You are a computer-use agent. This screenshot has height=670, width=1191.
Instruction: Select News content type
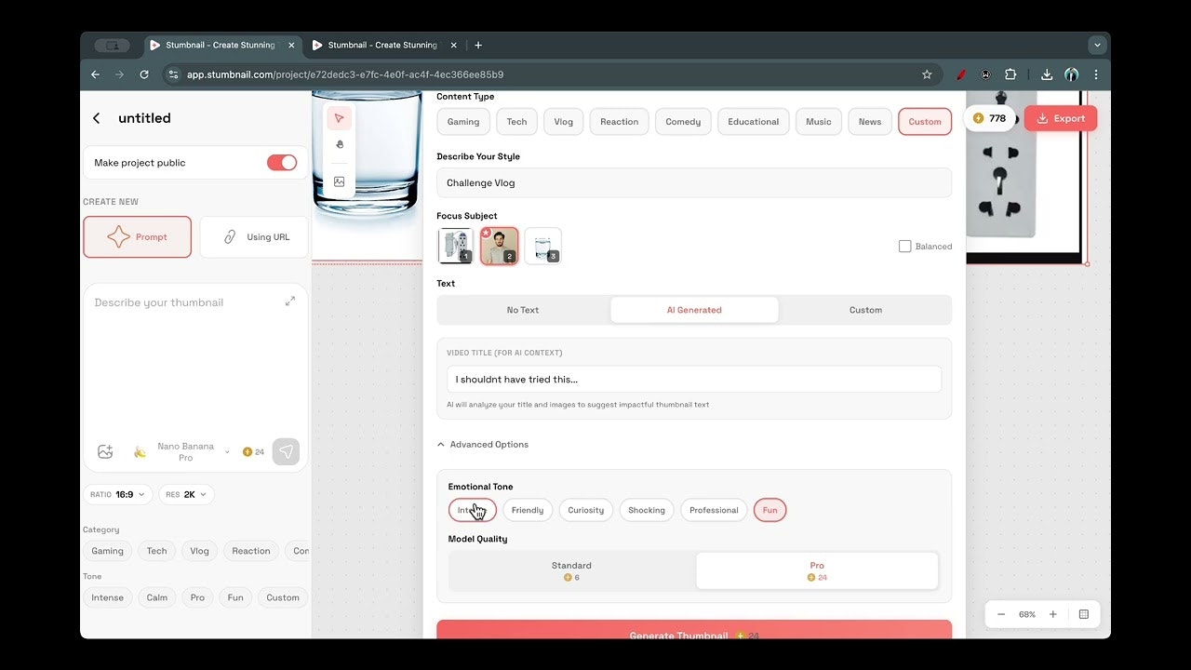tap(870, 122)
